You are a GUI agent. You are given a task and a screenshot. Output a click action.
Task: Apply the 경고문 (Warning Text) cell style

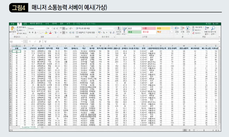coord(149,32)
